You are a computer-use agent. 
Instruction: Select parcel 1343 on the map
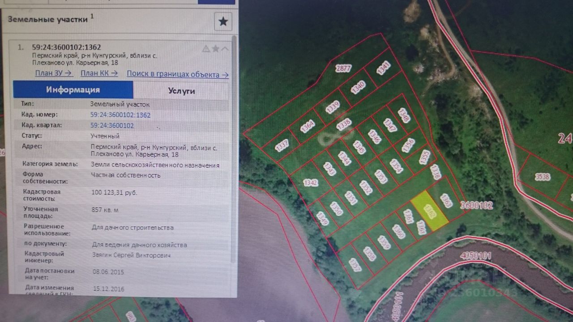[x=329, y=169]
